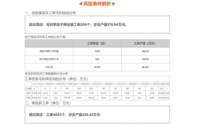Click the 工单产值（万元）column header

(145, 44)
